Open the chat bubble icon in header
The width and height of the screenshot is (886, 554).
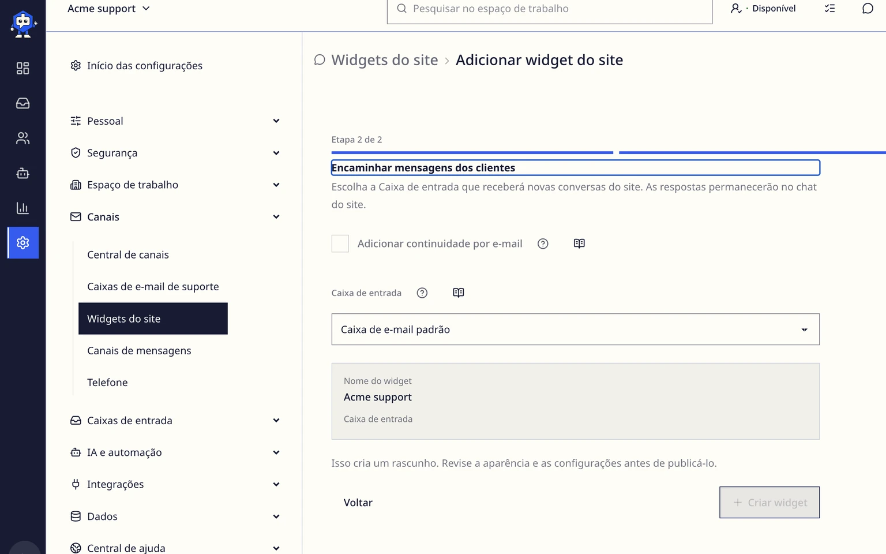[x=868, y=9]
